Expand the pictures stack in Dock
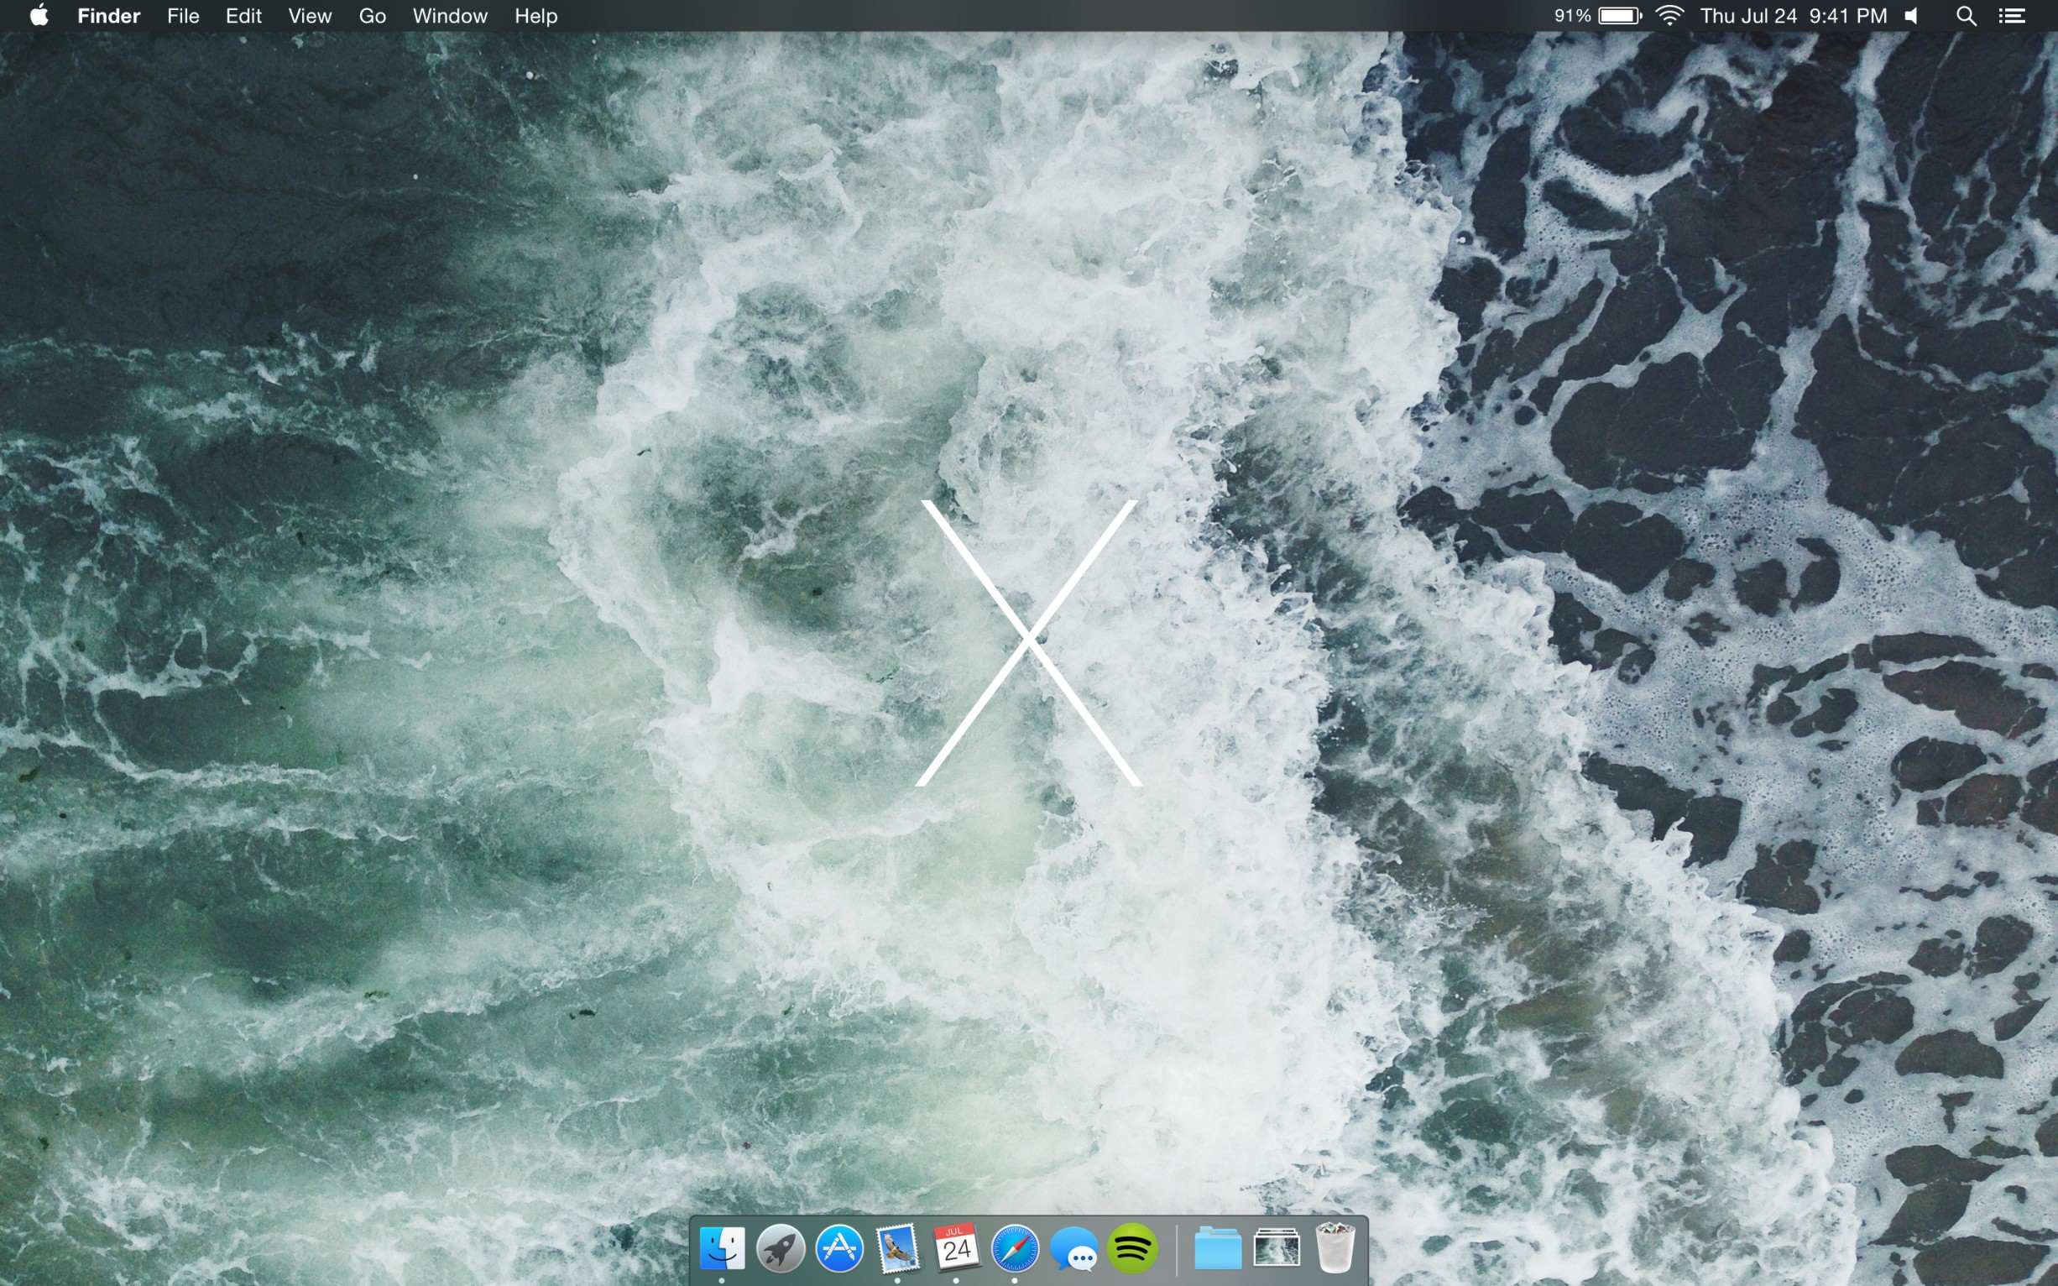 coord(1276,1248)
